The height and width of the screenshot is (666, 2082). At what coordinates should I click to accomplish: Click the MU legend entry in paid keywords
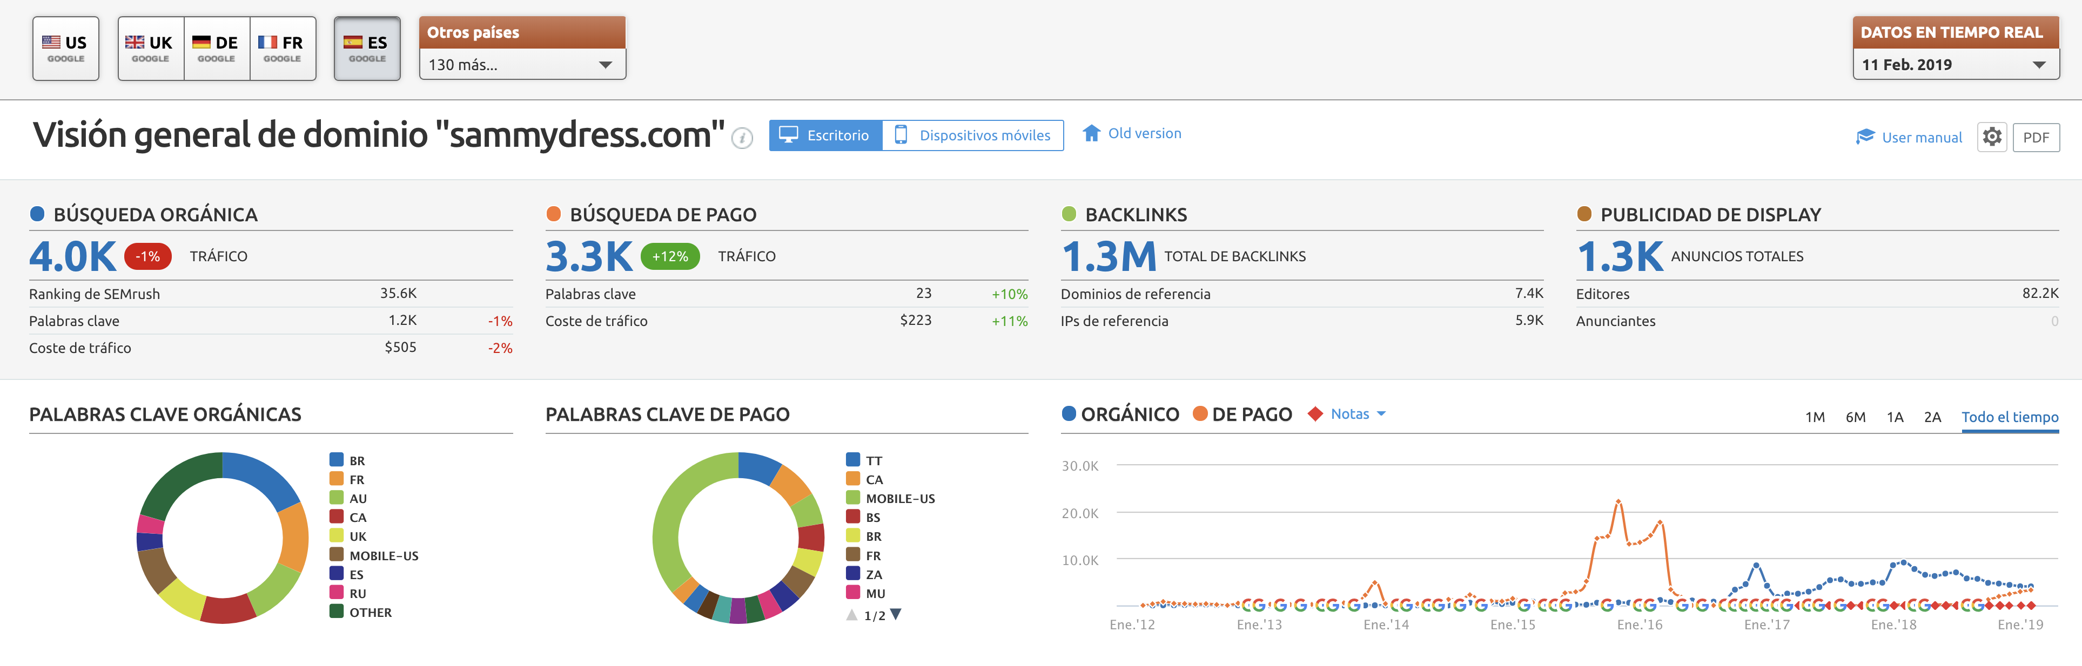(x=865, y=593)
